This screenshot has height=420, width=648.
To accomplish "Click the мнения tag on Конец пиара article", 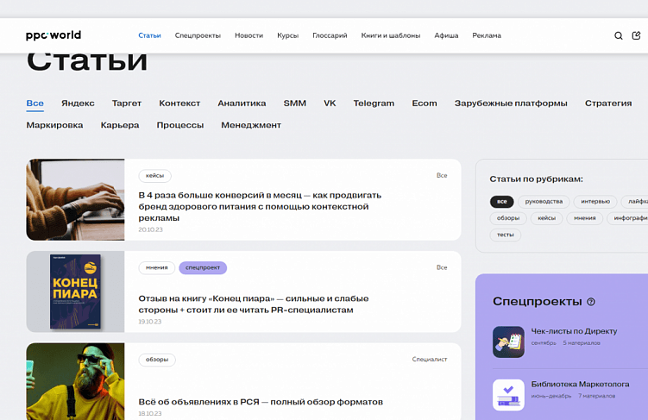I will pyautogui.click(x=157, y=267).
